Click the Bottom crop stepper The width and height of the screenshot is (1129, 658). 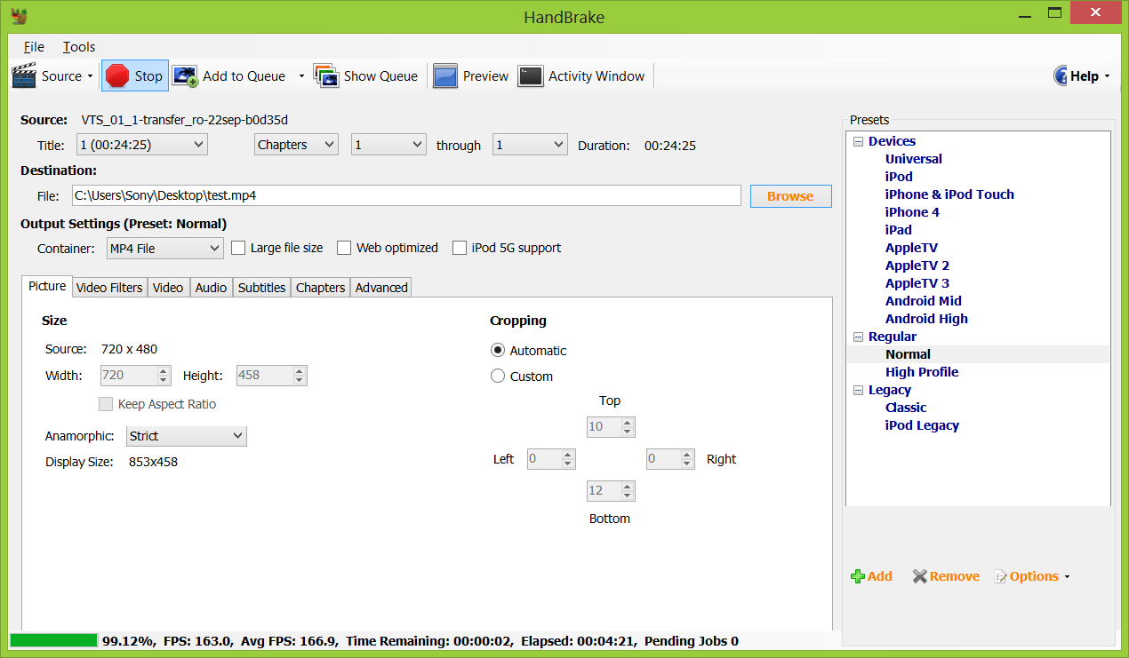(x=611, y=491)
